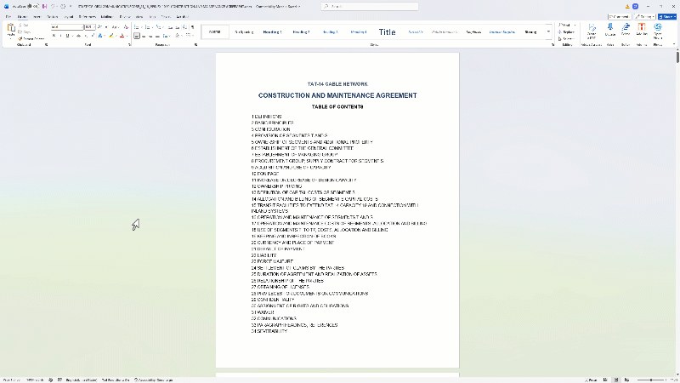Switch to the References tab
The image size is (680, 383).
pyautogui.click(x=88, y=17)
